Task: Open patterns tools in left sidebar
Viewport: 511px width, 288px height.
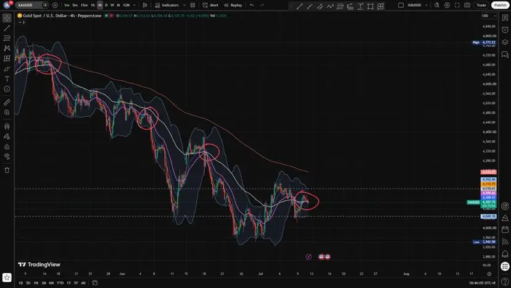Action: coord(7,48)
